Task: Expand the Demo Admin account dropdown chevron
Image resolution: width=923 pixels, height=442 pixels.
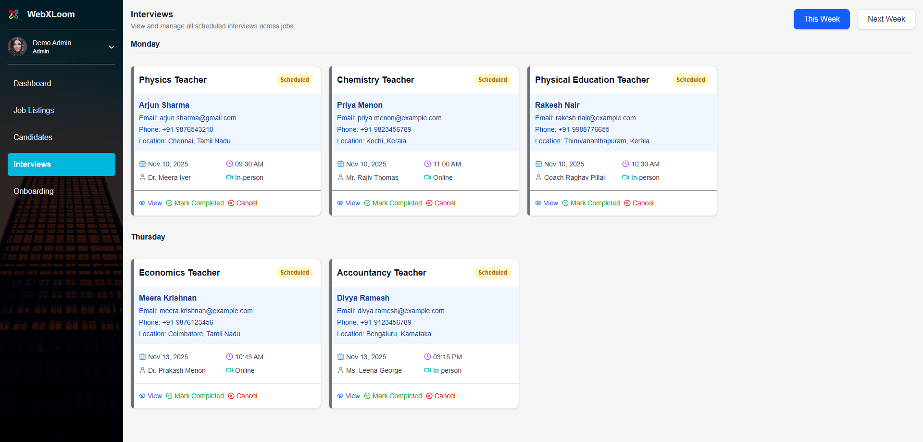Action: [x=112, y=47]
